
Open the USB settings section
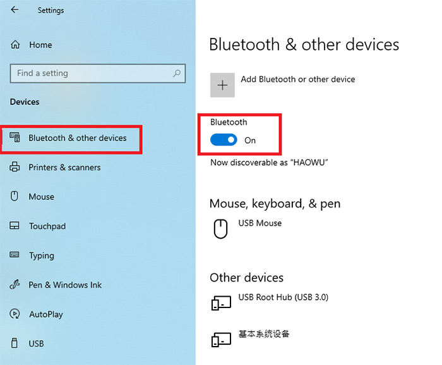tap(36, 343)
